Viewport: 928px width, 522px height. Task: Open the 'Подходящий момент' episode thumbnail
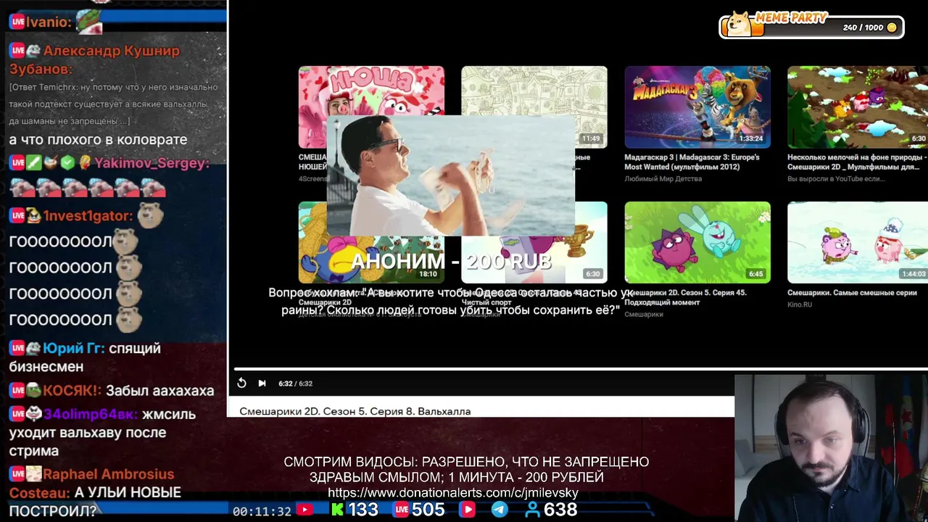click(x=697, y=242)
